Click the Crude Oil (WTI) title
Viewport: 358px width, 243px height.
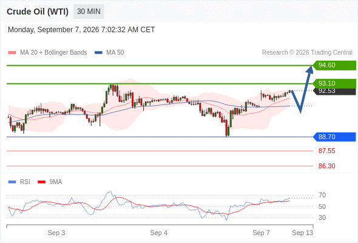click(38, 12)
